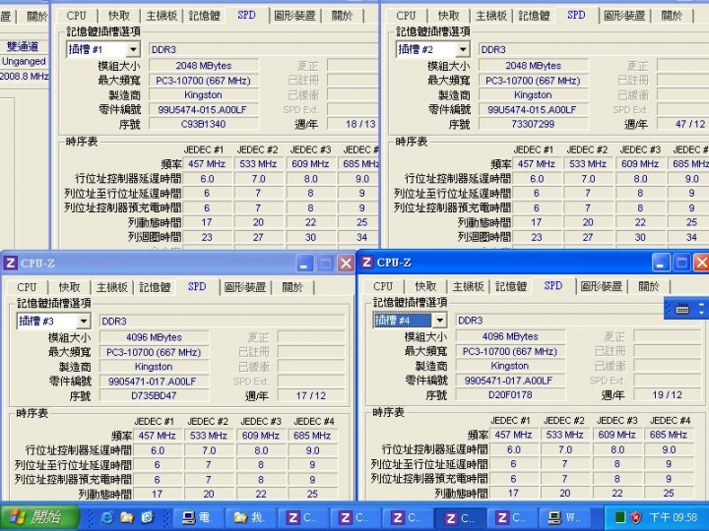This screenshot has width=709, height=531.
Task: Click the 457 MHz JEDEC #1 cell in slot #2 window
Action: coord(537,164)
